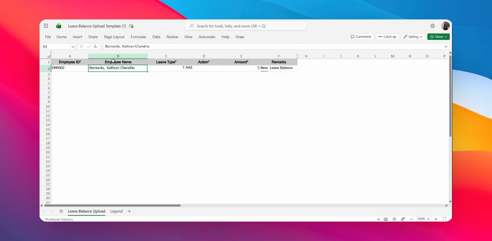Go to next sheet arrow

point(53,211)
